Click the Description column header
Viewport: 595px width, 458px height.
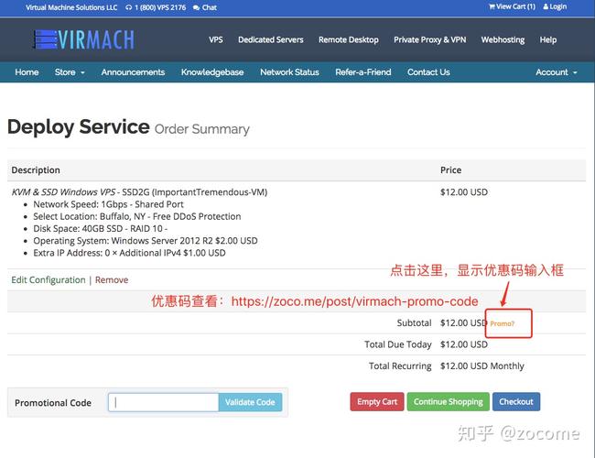point(36,170)
